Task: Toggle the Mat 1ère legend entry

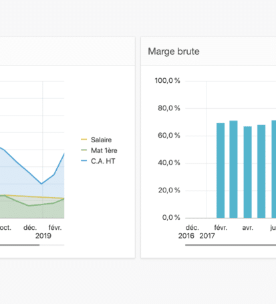Action: (99, 150)
